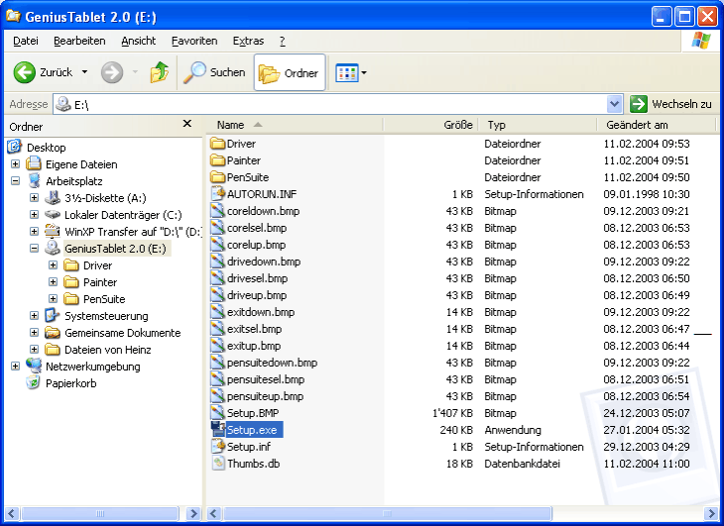The height and width of the screenshot is (526, 724).
Task: Select the Setup.BMP file icon
Action: pyautogui.click(x=217, y=413)
